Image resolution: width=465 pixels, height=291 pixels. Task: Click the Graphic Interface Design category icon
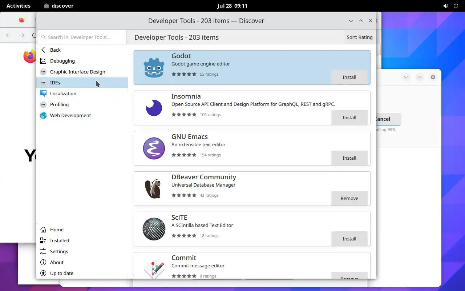pyautogui.click(x=43, y=72)
